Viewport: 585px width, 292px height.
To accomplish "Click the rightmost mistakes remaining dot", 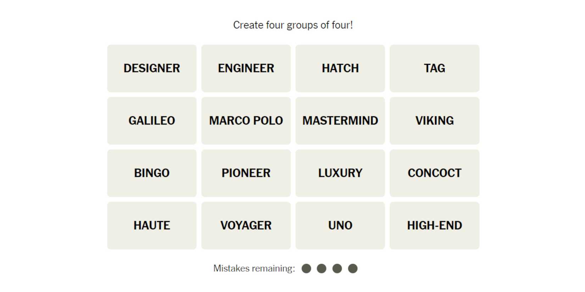I will pyautogui.click(x=352, y=269).
